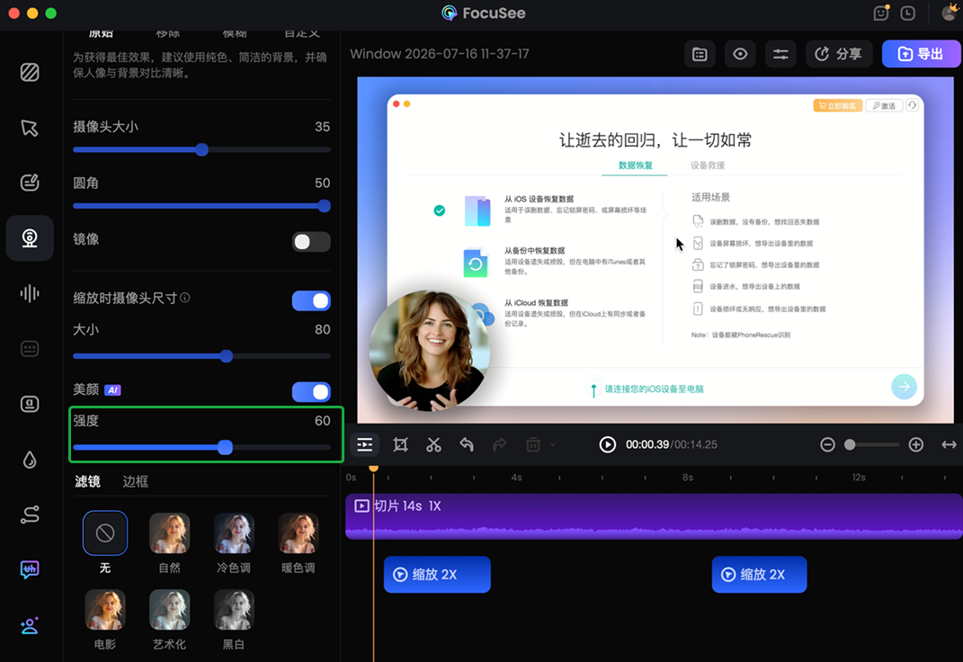Open the feedback smiley icon in the title bar
Viewport: 963px width, 662px height.
[881, 13]
